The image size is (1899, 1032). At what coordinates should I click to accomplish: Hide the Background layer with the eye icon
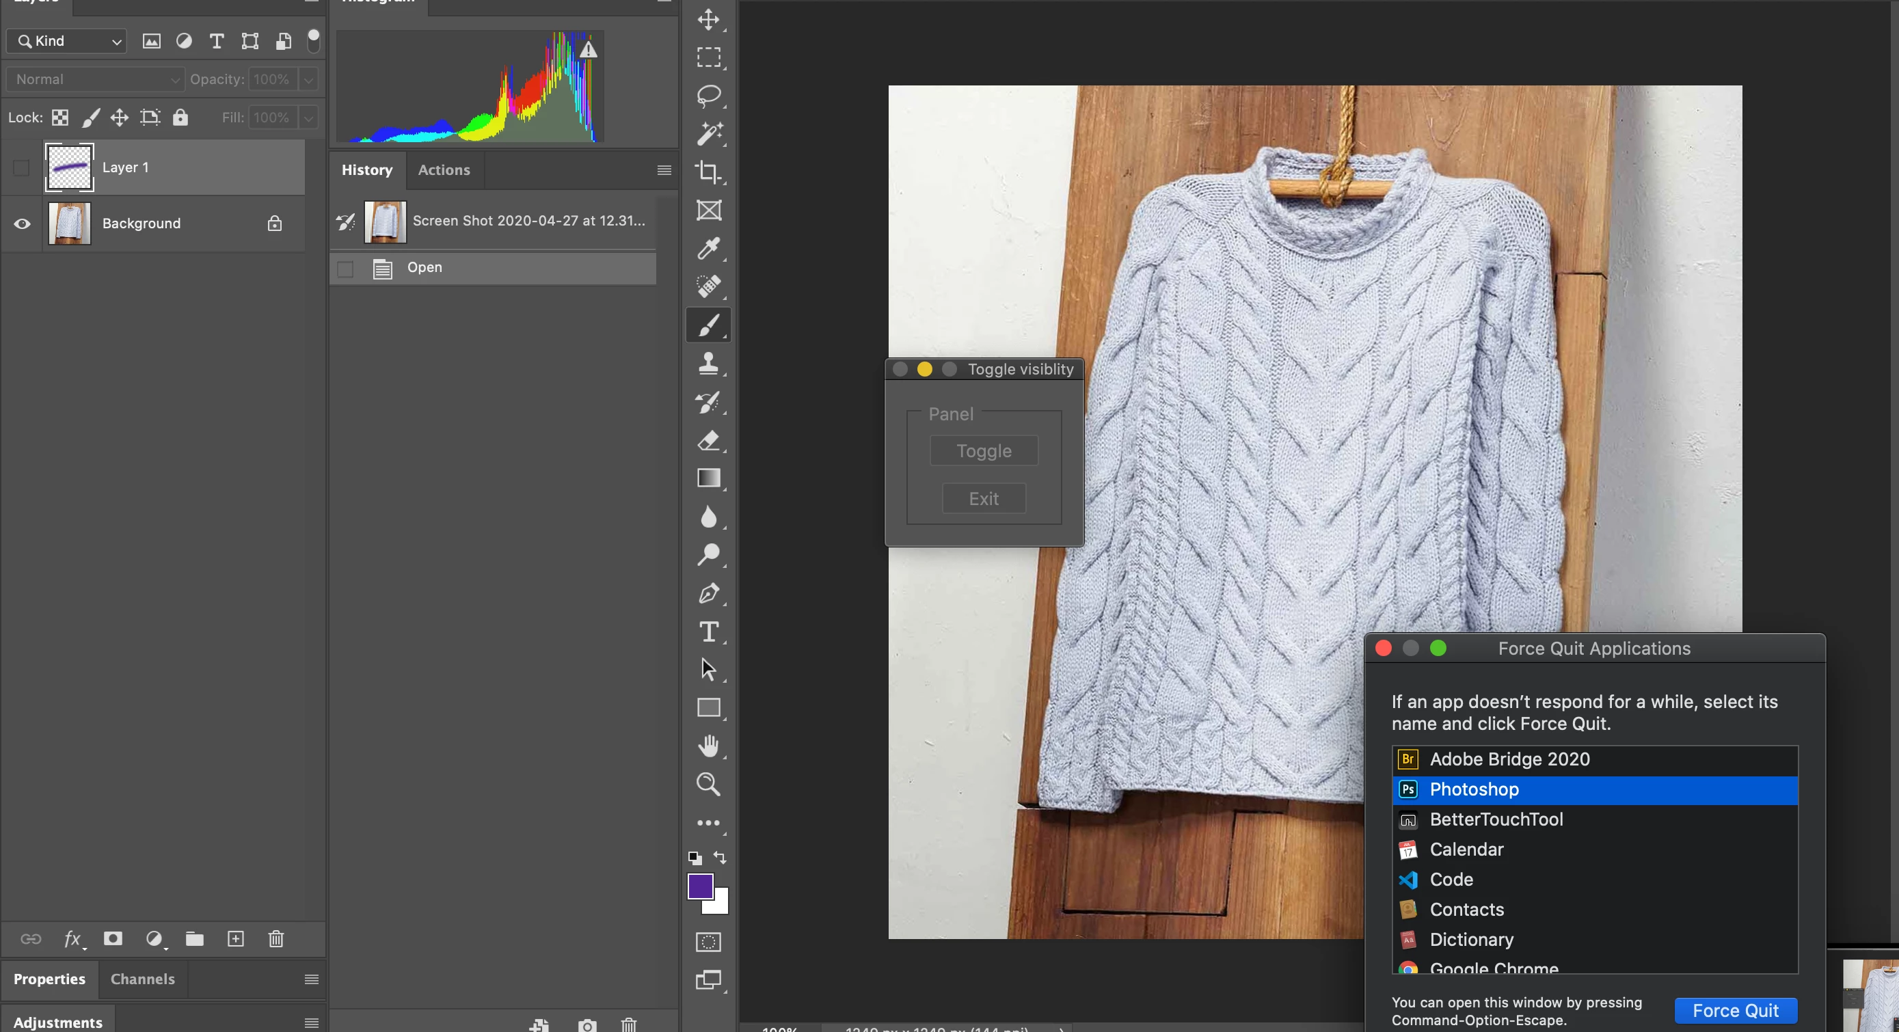pos(22,223)
